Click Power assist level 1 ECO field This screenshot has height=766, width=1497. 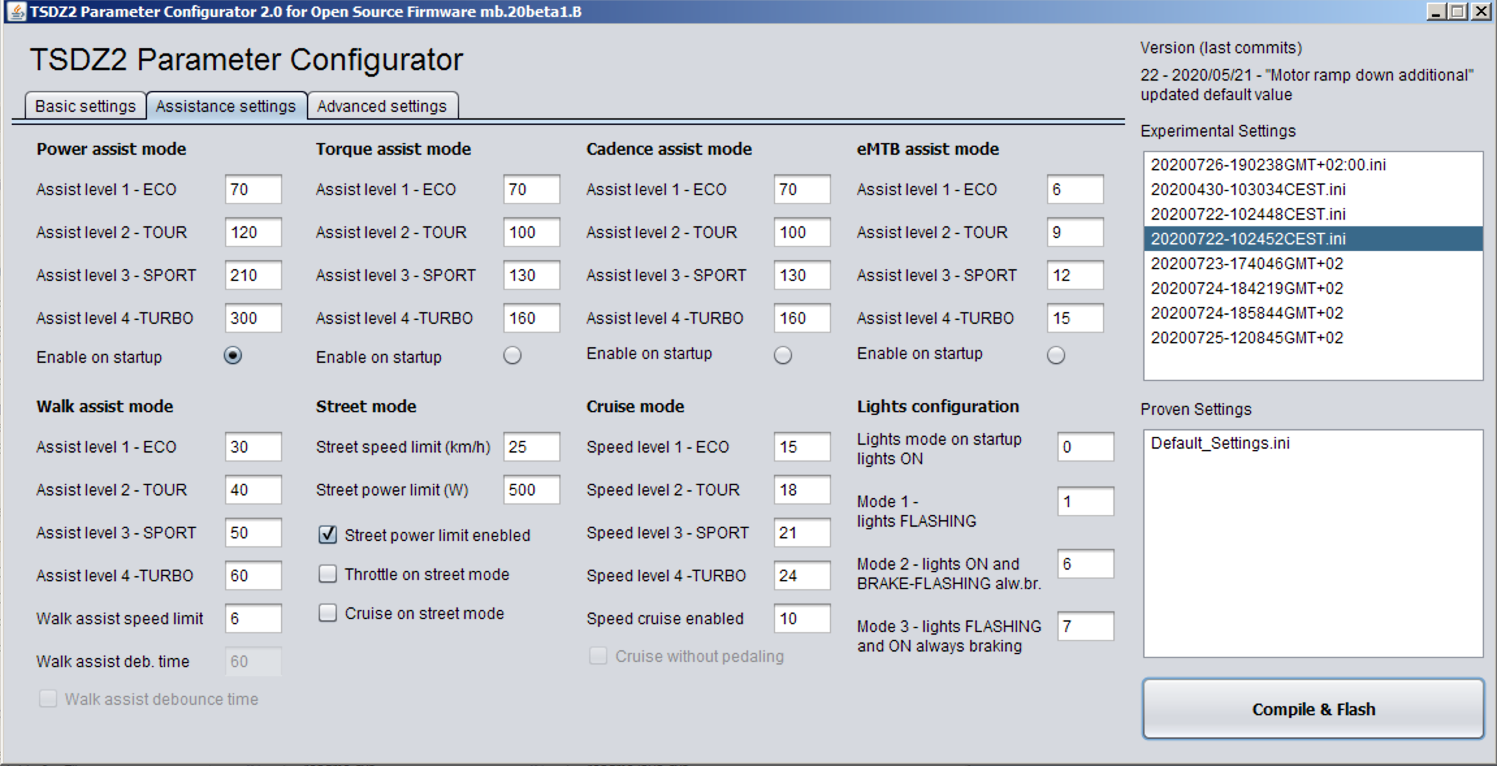point(254,189)
